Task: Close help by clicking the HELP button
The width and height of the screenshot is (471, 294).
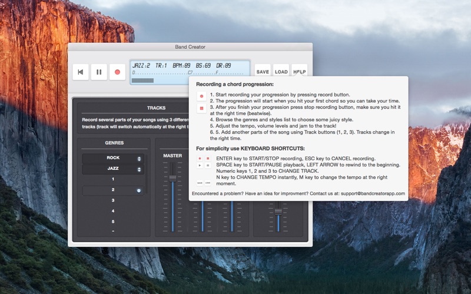Action: pos(300,72)
